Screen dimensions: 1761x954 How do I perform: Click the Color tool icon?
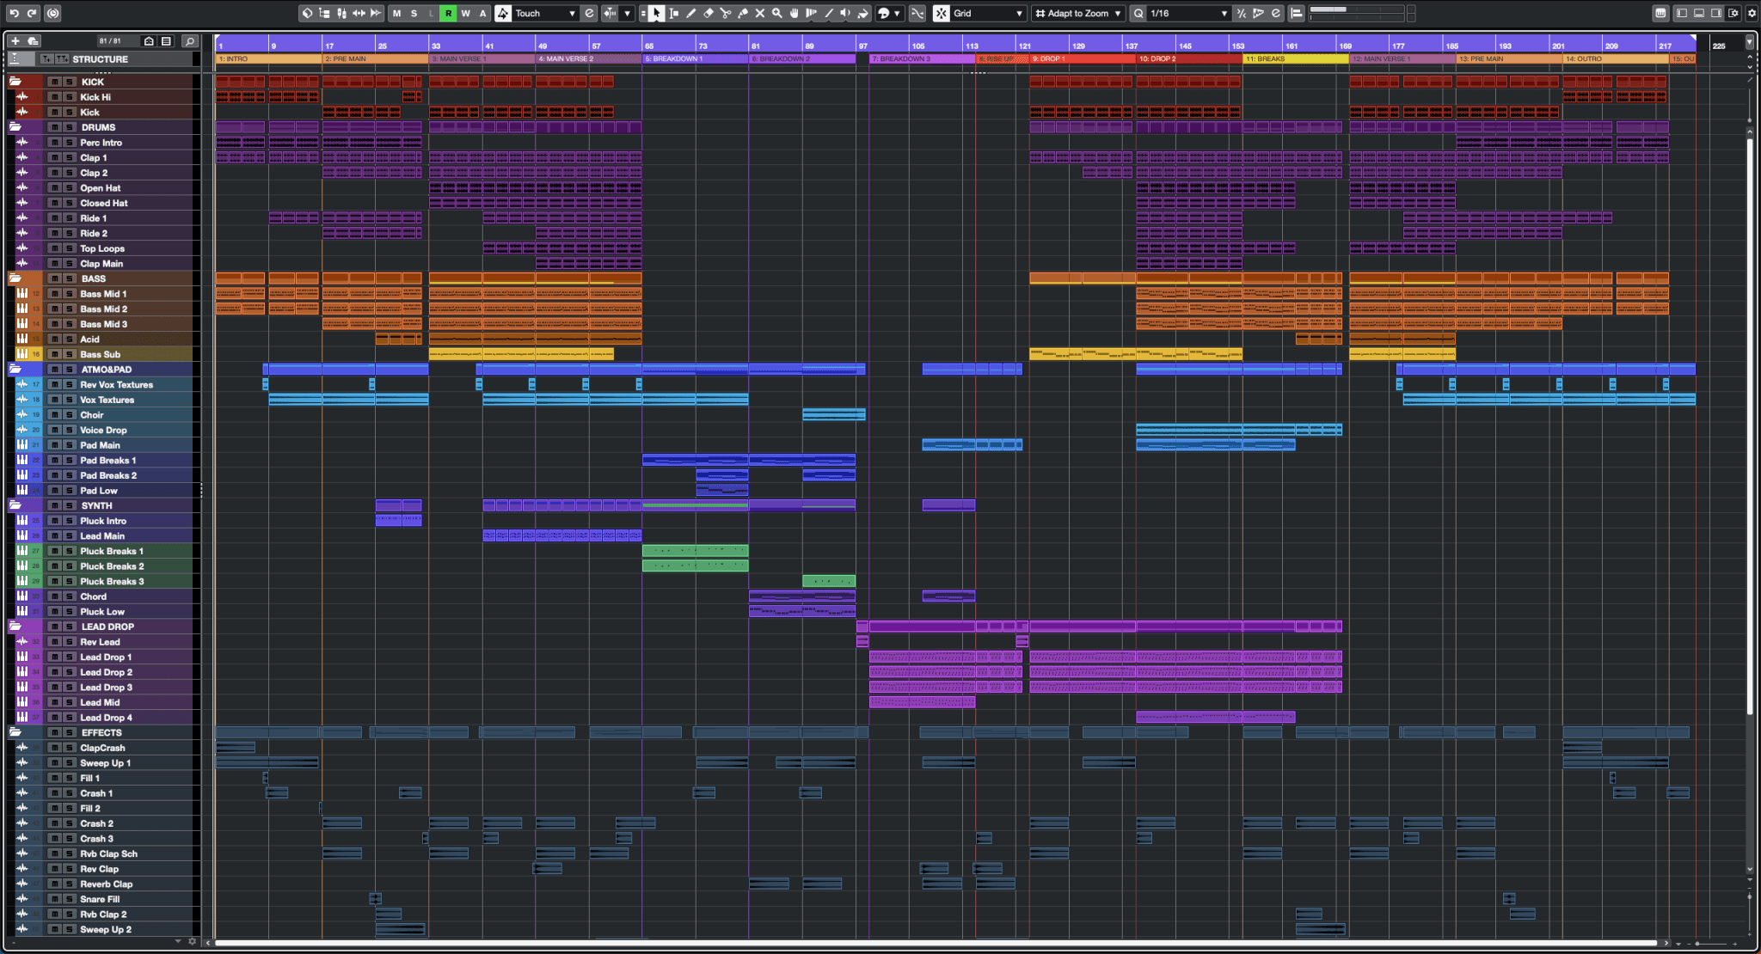click(x=863, y=13)
